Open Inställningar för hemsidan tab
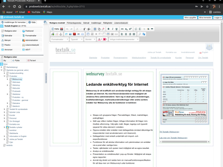 tap(14, 22)
